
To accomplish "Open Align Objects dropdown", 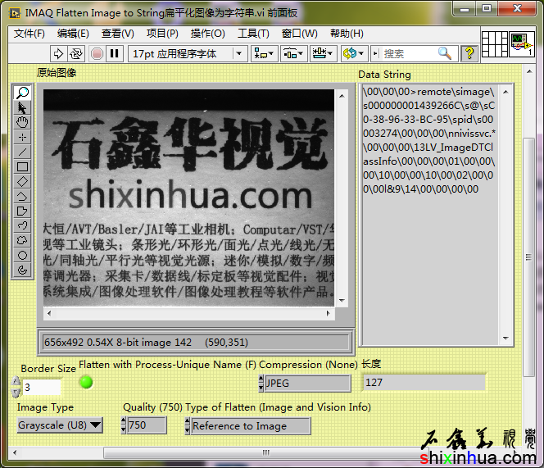I will [264, 54].
